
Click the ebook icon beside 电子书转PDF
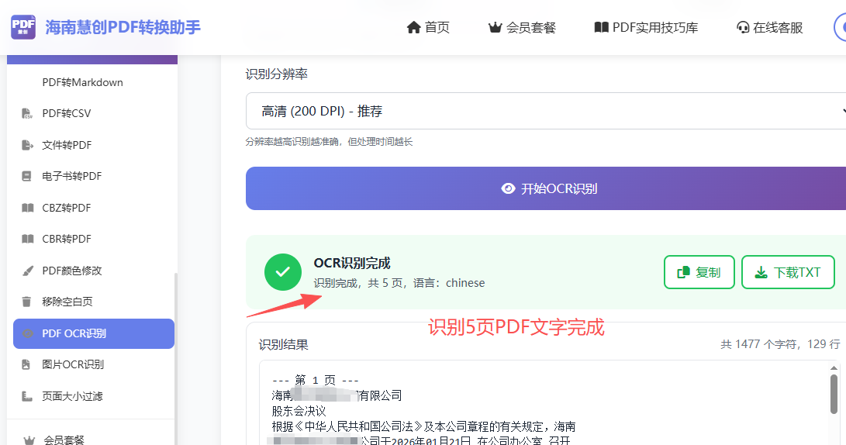[x=26, y=176]
